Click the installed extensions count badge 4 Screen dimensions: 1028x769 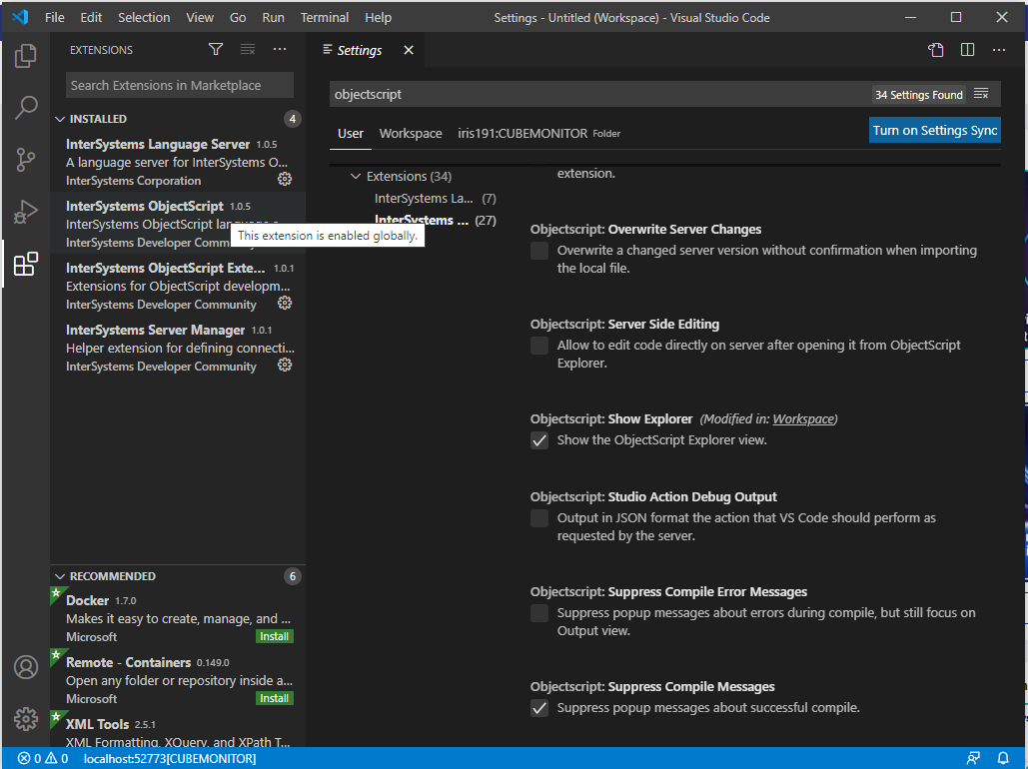coord(293,119)
